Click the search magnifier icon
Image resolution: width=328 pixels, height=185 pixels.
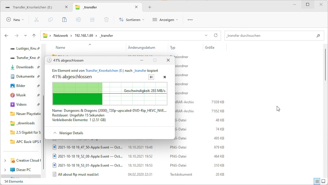coord(318,36)
